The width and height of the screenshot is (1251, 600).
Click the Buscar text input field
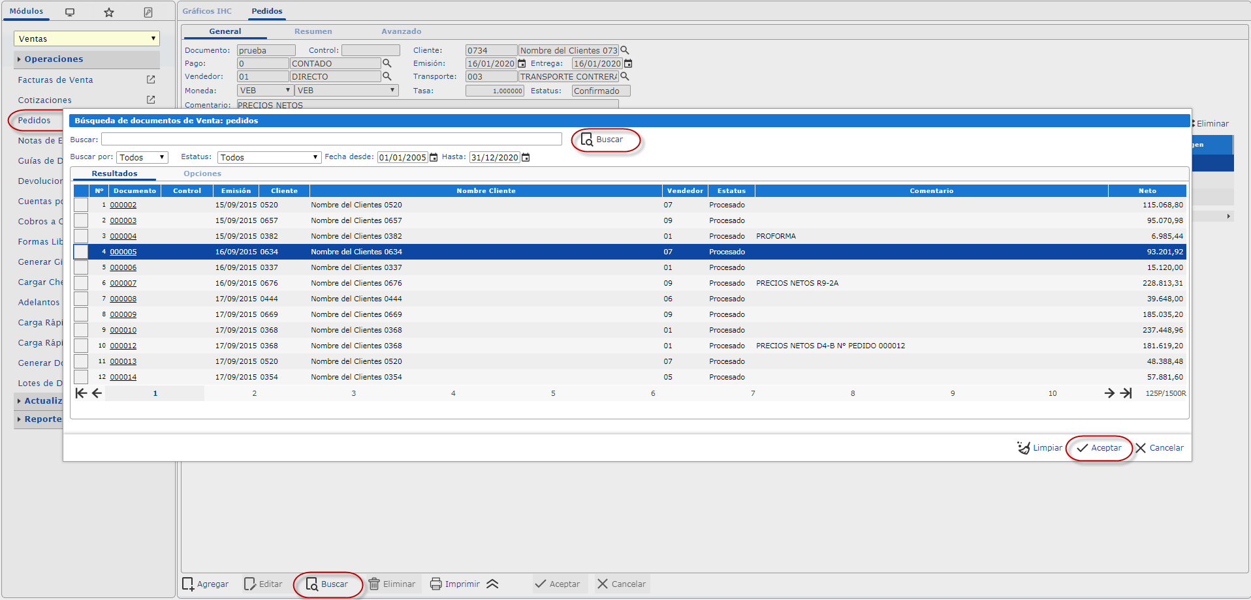tap(331, 139)
